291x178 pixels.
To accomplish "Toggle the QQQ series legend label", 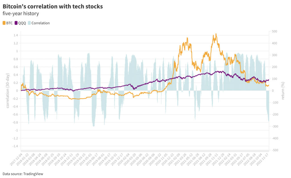I will pyautogui.click(x=22, y=23).
